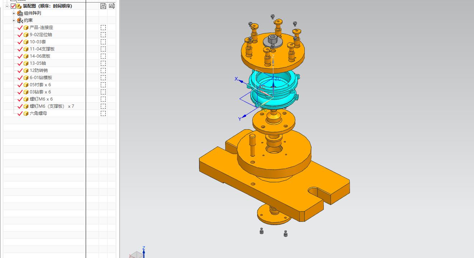The image size is (474, 258).
Task: Hide 产品-连接座 via its red checkmark
Action: click(20, 28)
